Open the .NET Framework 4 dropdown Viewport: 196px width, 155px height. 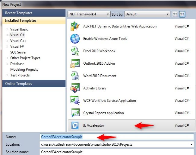(89, 14)
